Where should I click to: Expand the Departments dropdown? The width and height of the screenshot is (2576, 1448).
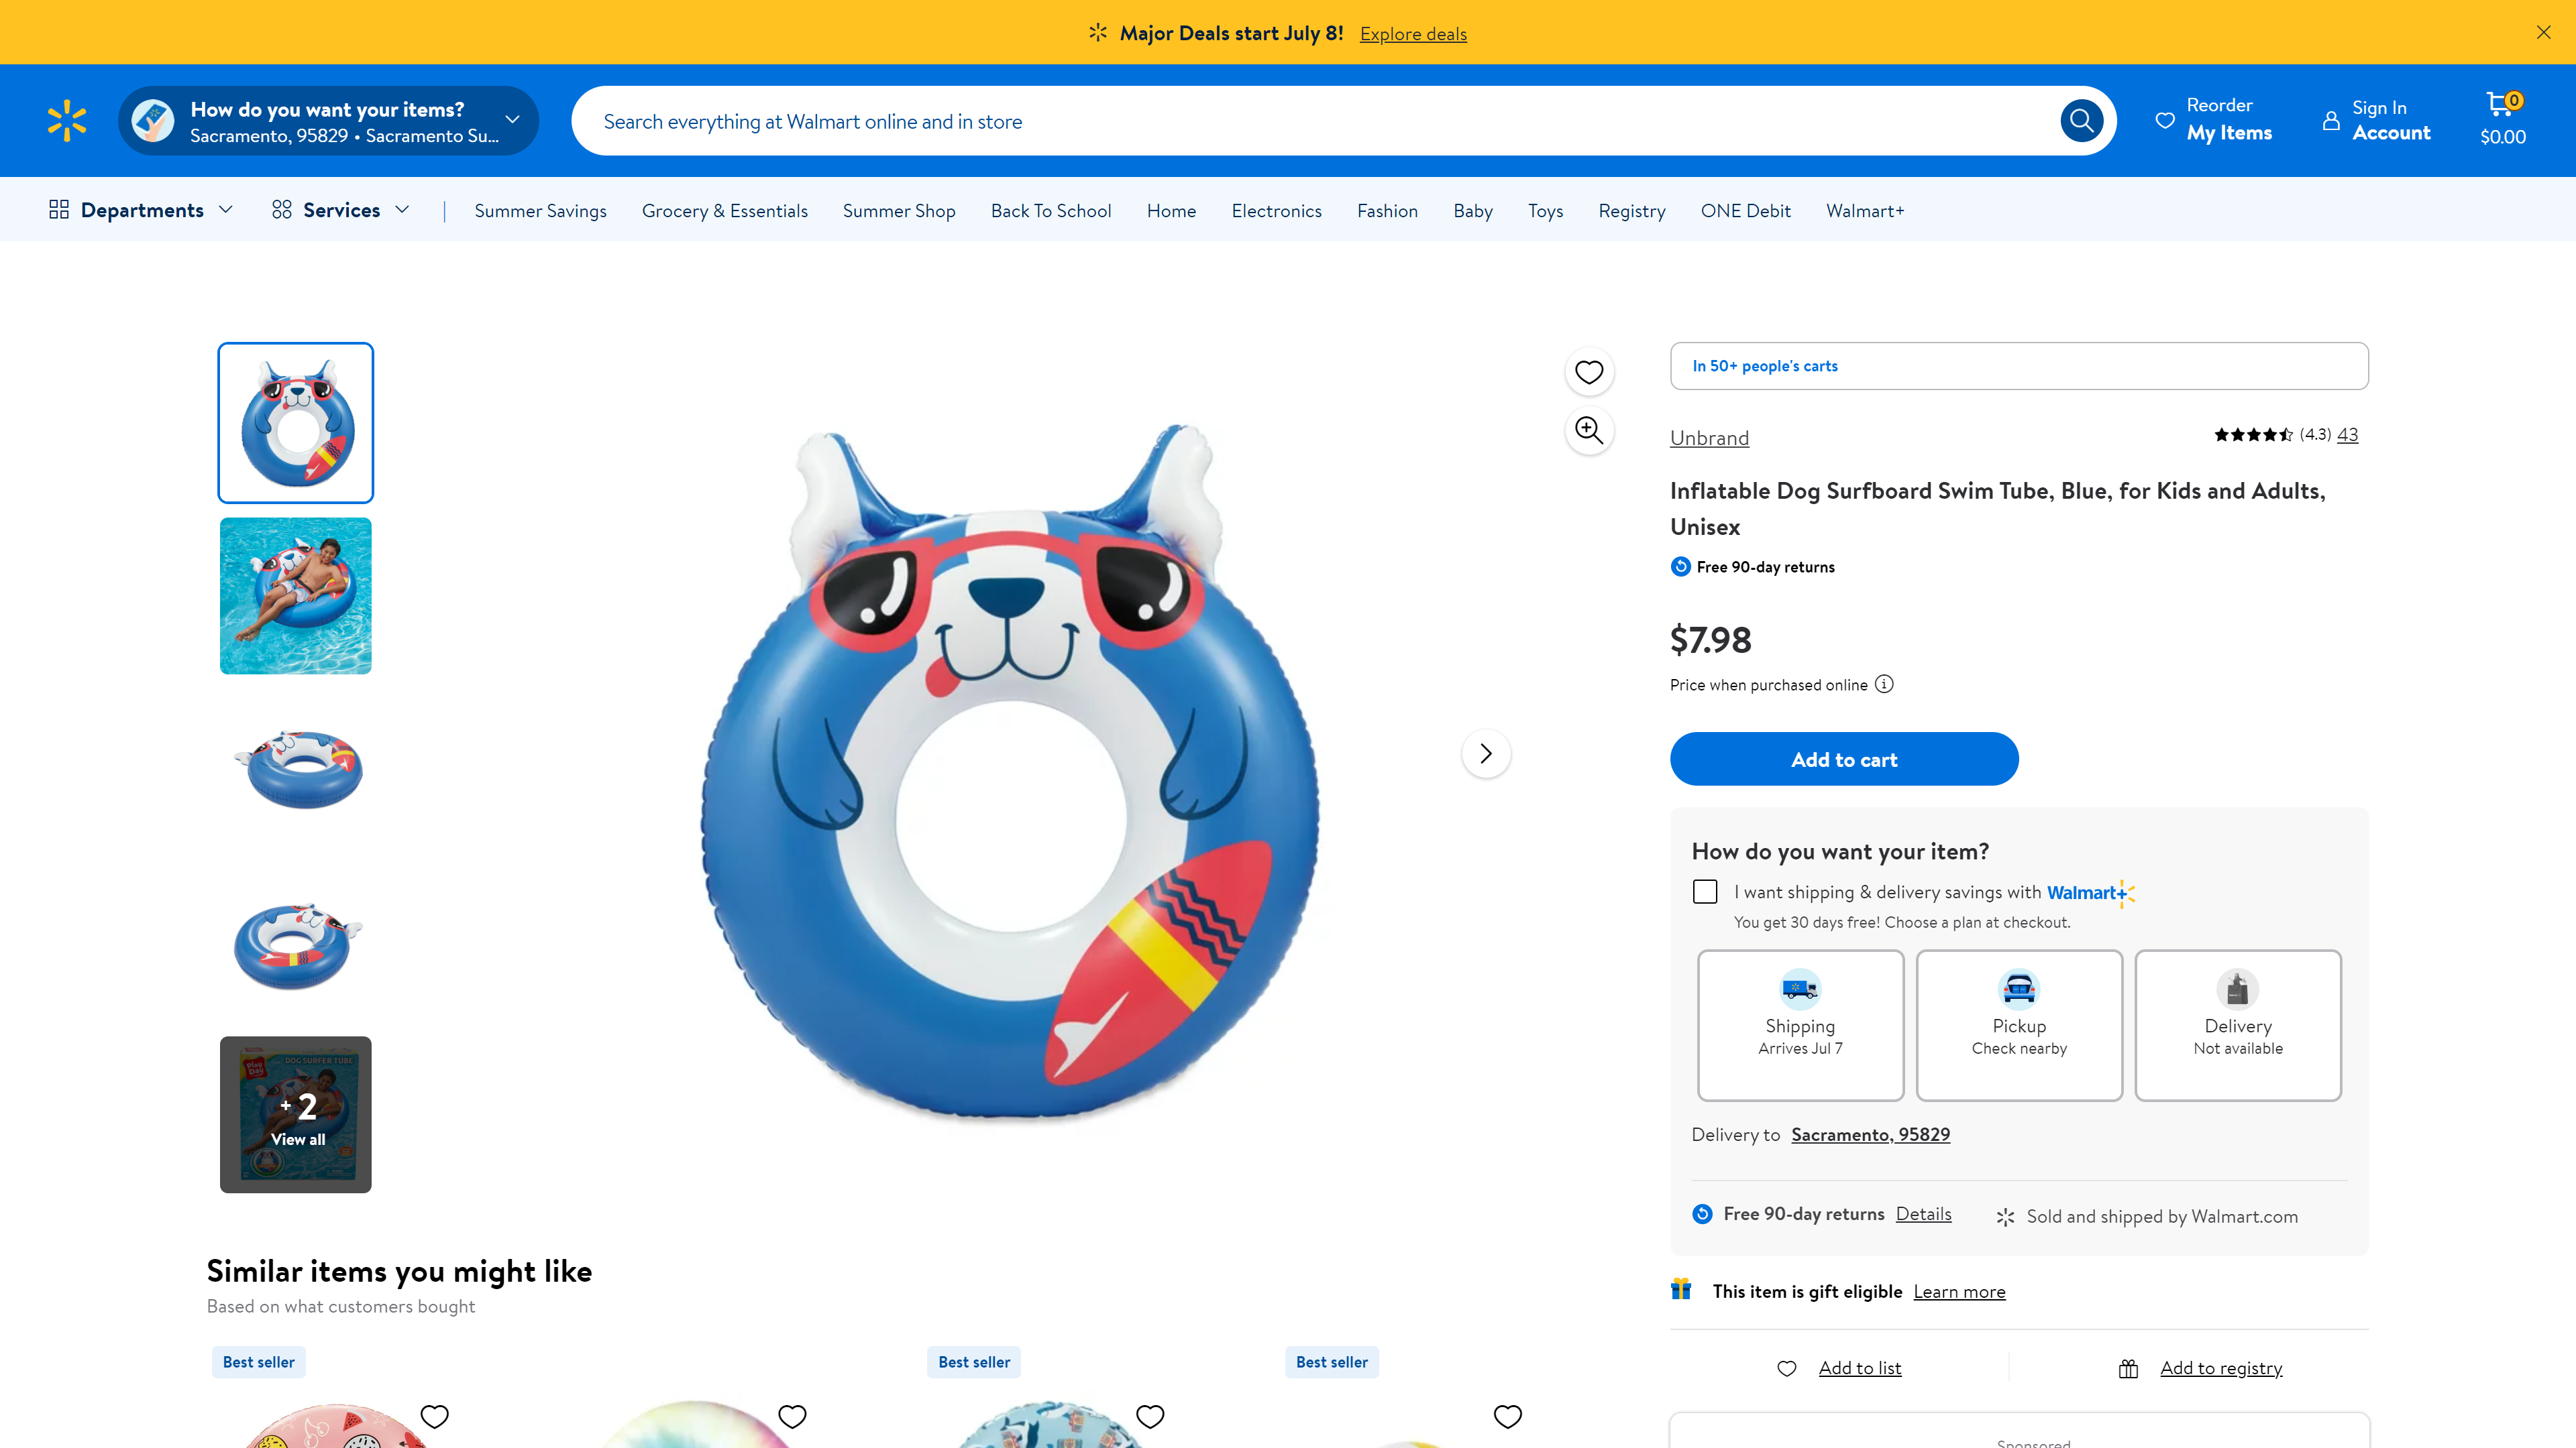pos(141,210)
